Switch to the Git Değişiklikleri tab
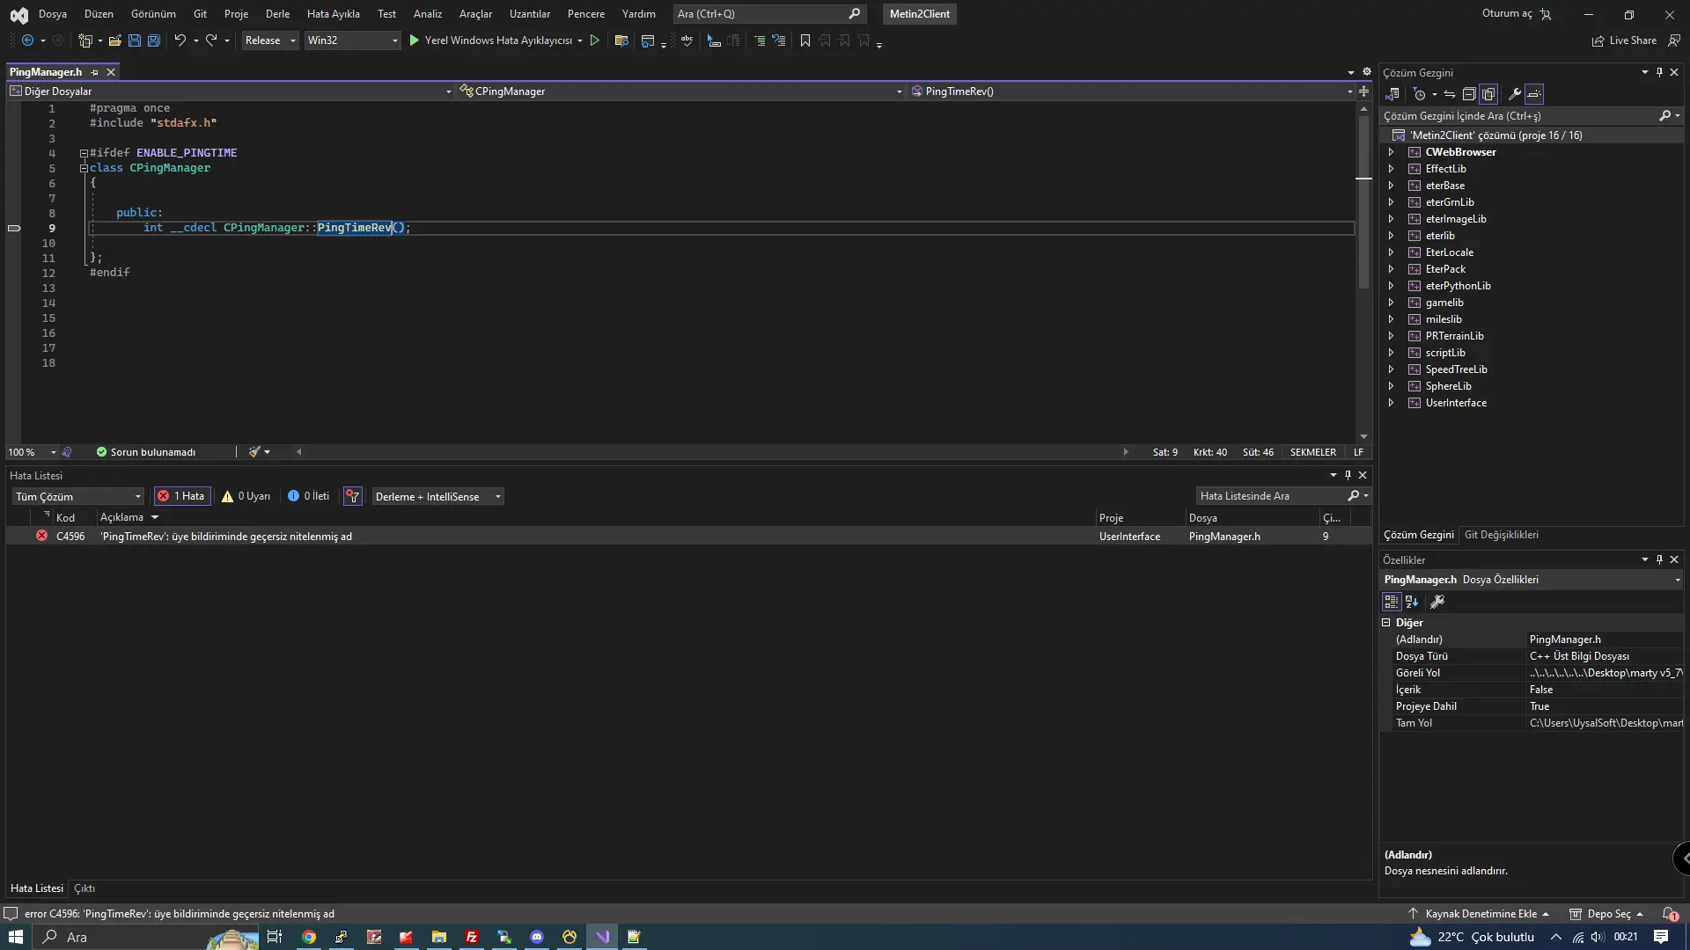This screenshot has width=1690, height=950. pos(1501,535)
